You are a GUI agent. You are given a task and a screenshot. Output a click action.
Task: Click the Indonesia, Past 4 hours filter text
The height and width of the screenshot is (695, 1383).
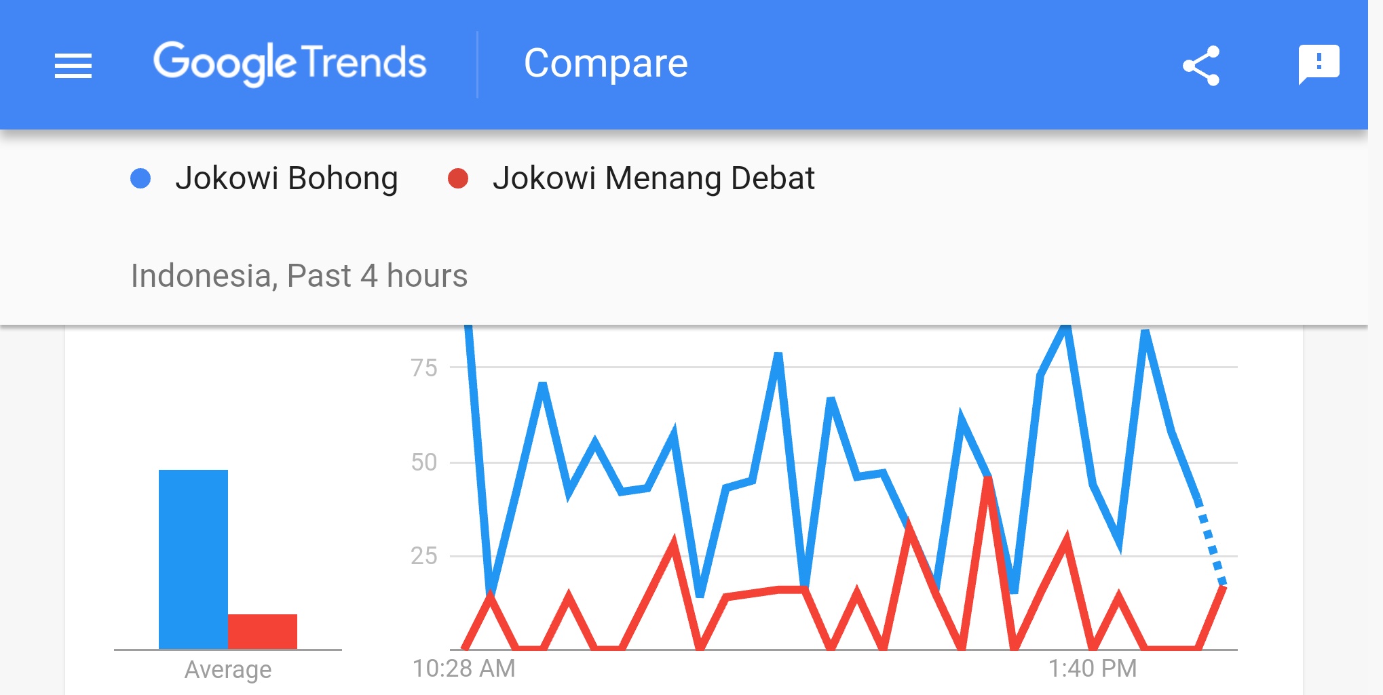pyautogui.click(x=299, y=276)
